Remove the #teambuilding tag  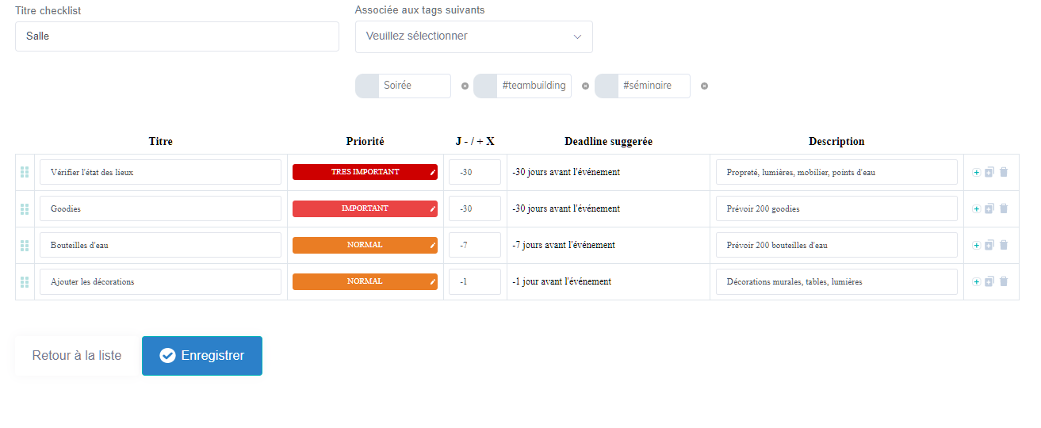pos(585,86)
